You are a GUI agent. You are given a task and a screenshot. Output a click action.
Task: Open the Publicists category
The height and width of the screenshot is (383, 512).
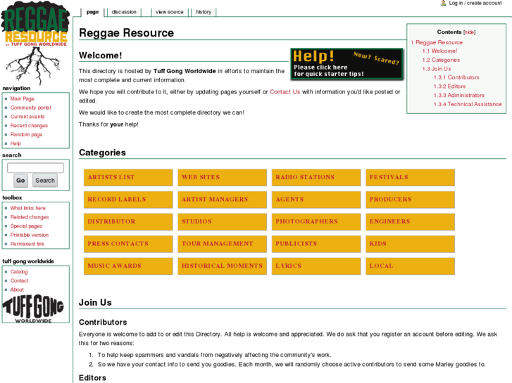pos(316,244)
